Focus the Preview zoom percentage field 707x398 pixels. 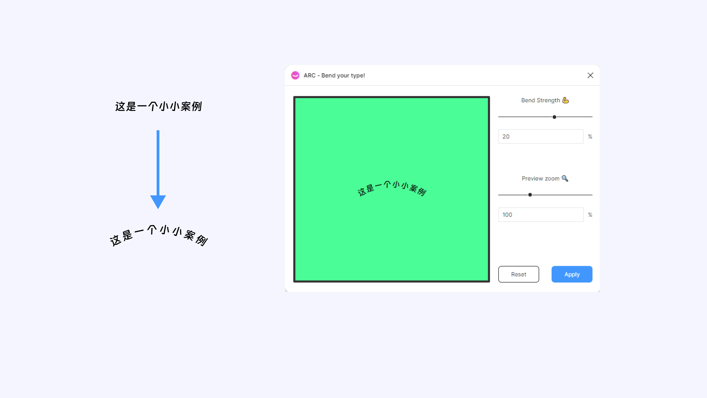click(540, 215)
